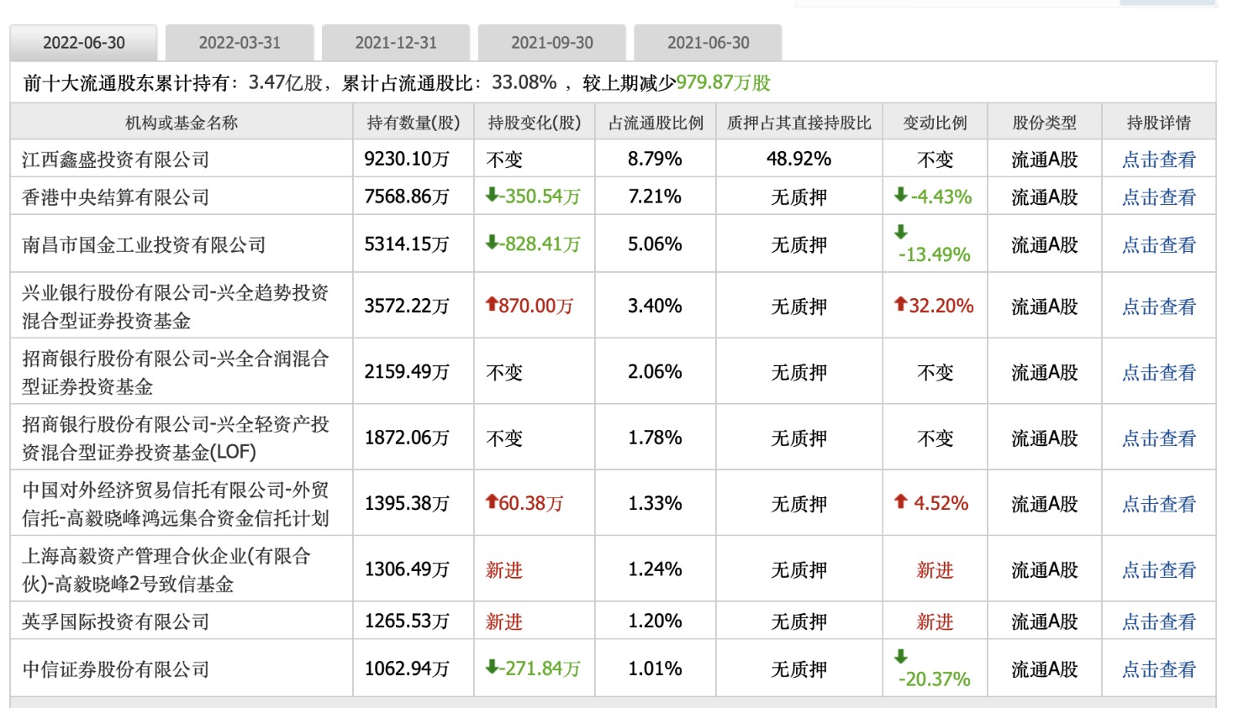The width and height of the screenshot is (1233, 708).
Task: Open 点击查看 for 中信证券股份有限公司
Action: coord(1159,669)
